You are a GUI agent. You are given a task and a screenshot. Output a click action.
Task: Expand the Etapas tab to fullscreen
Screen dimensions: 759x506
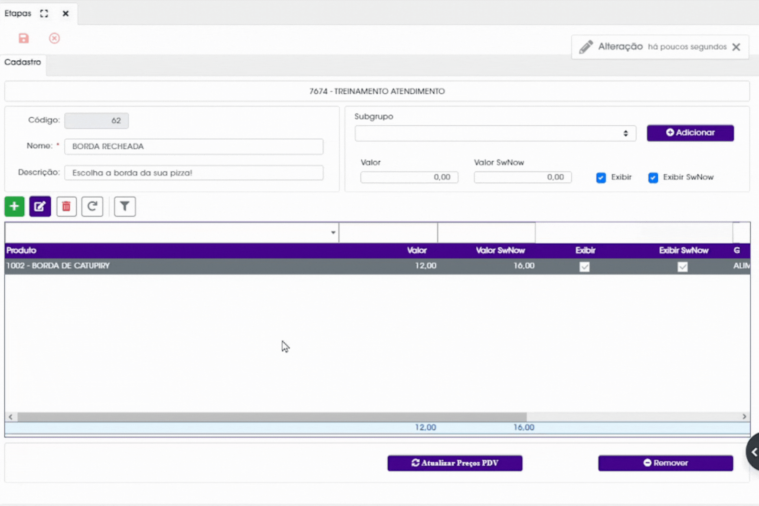[x=44, y=13]
